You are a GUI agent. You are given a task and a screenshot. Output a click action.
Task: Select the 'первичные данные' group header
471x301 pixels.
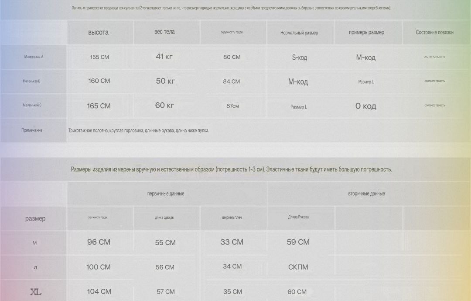[x=166, y=194]
